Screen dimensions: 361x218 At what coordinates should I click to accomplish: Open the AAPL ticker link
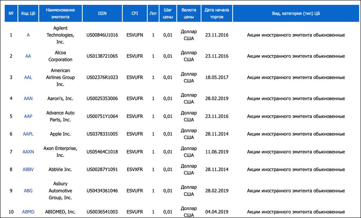28,134
